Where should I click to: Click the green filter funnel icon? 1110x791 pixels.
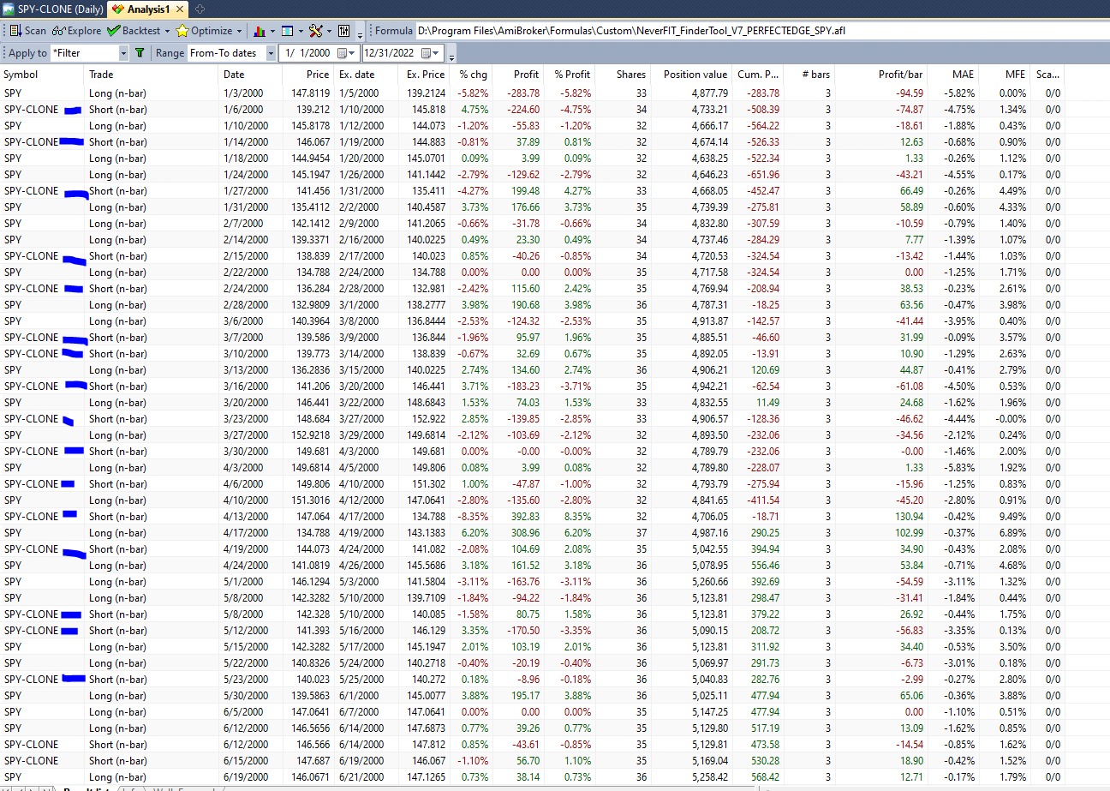click(140, 53)
